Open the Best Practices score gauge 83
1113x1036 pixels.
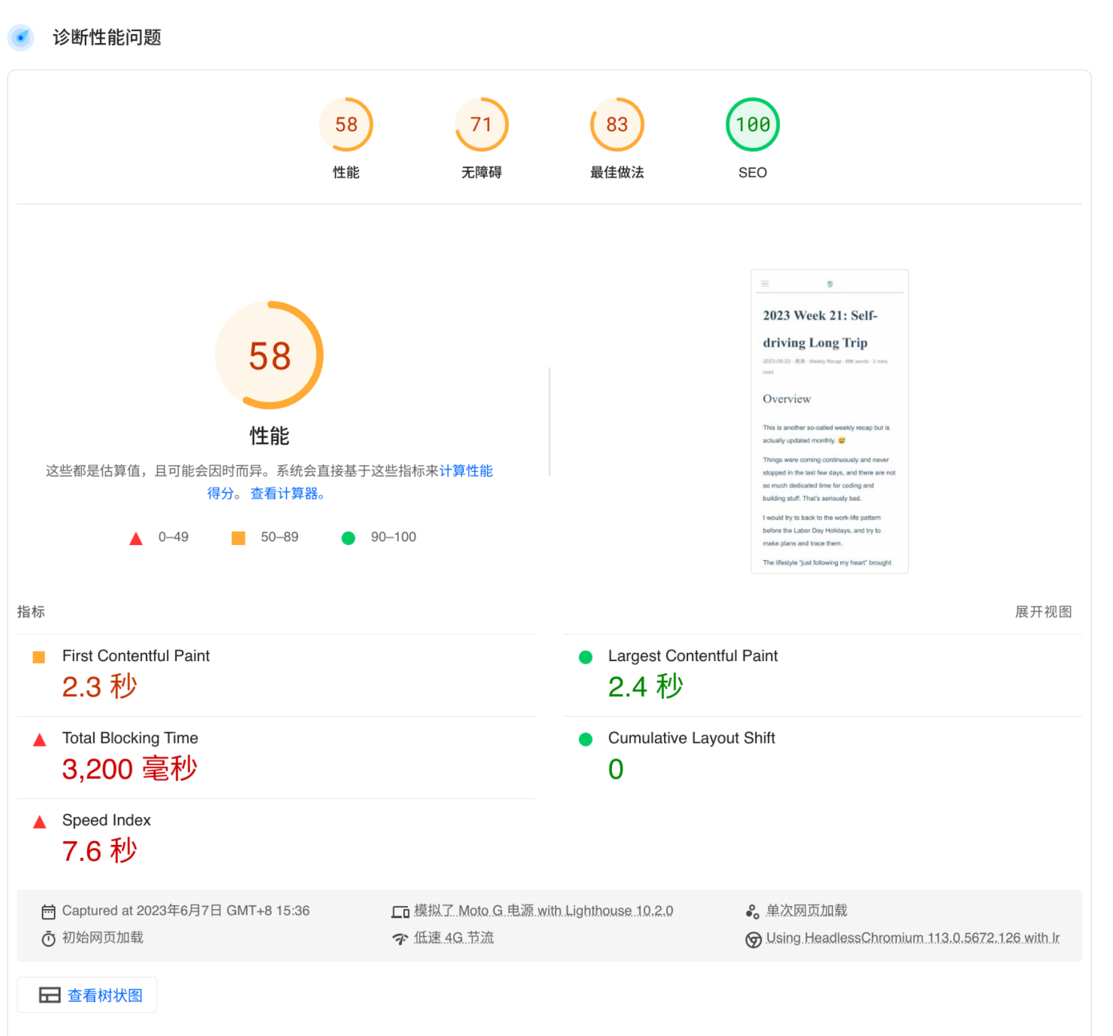tap(616, 125)
